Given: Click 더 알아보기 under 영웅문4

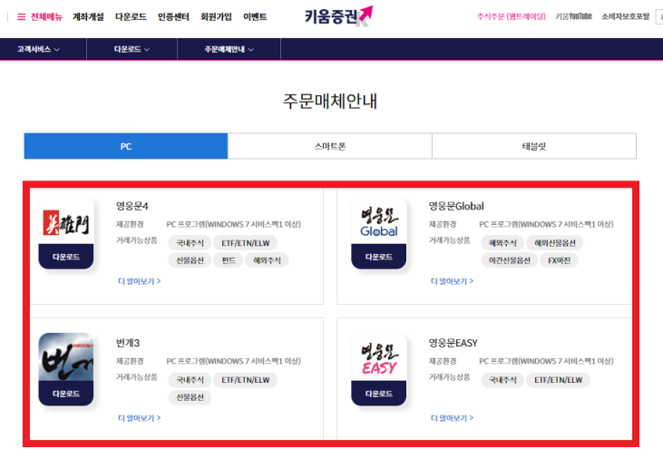Looking at the screenshot, I should click(139, 281).
